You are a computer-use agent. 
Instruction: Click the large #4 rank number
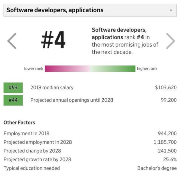point(53,40)
